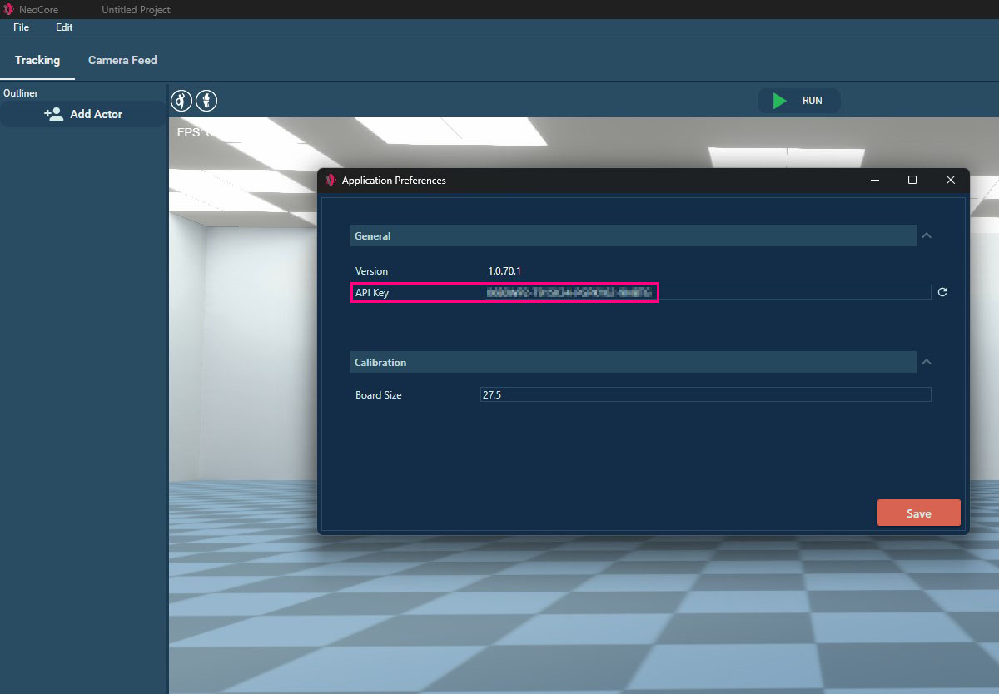Image resolution: width=999 pixels, height=694 pixels.
Task: Click the RUN label text
Action: pyautogui.click(x=812, y=101)
